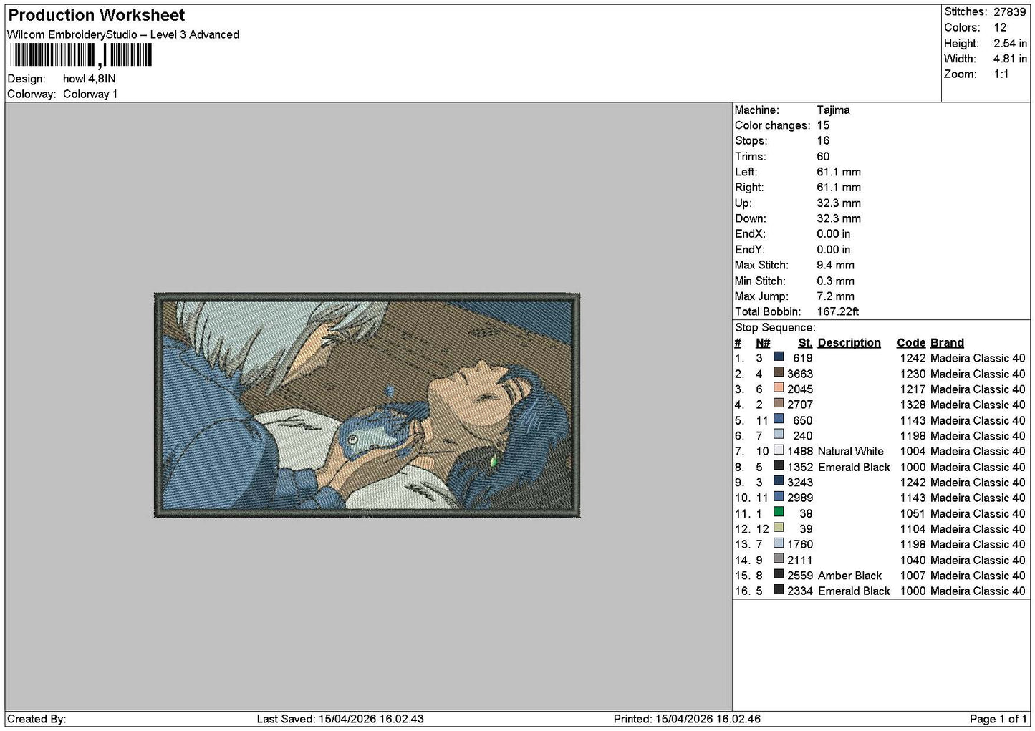Click the Min Stitch value '0.3 mm'

[x=835, y=281]
